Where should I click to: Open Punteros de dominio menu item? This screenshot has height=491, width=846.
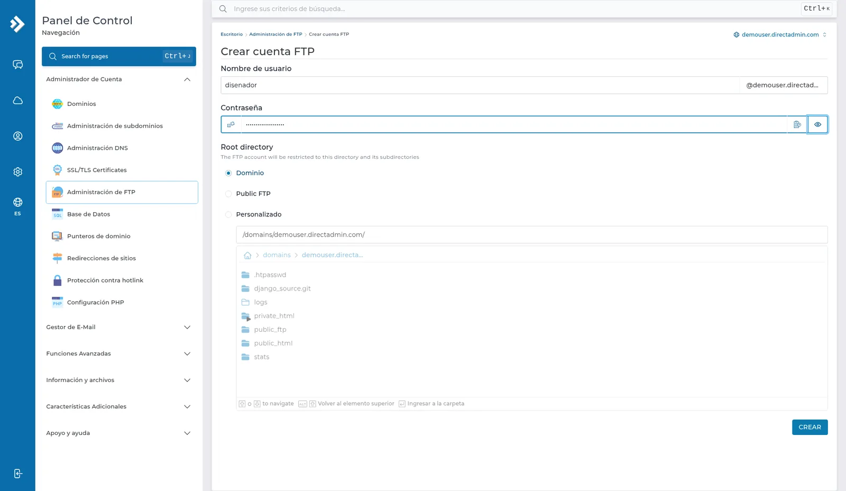(x=122, y=237)
